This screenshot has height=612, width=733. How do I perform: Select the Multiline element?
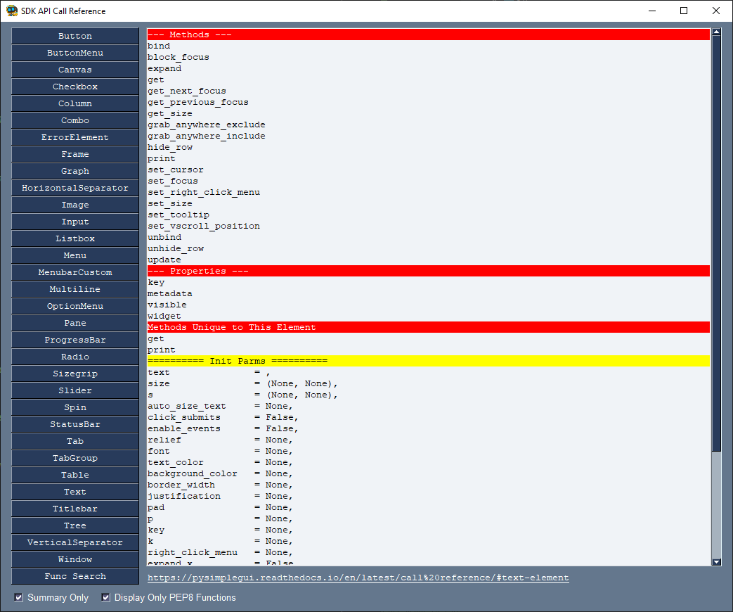pos(74,288)
